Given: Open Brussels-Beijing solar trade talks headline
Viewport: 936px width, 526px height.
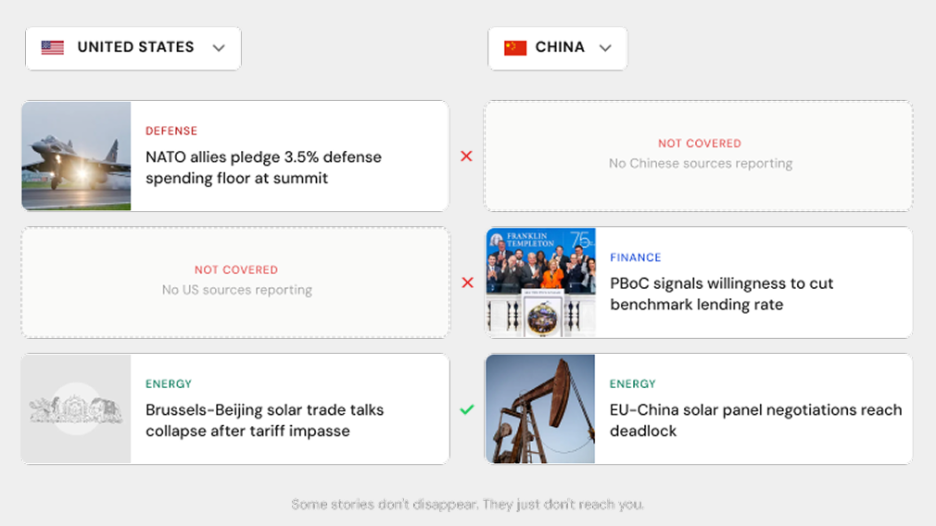Looking at the screenshot, I should tap(264, 420).
